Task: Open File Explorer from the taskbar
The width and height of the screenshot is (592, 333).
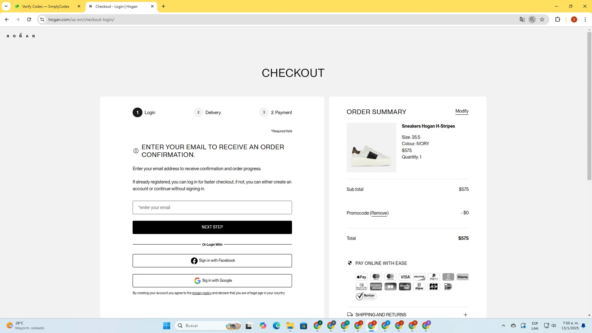Action: pos(290,326)
